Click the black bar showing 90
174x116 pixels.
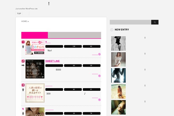click(x=73, y=90)
